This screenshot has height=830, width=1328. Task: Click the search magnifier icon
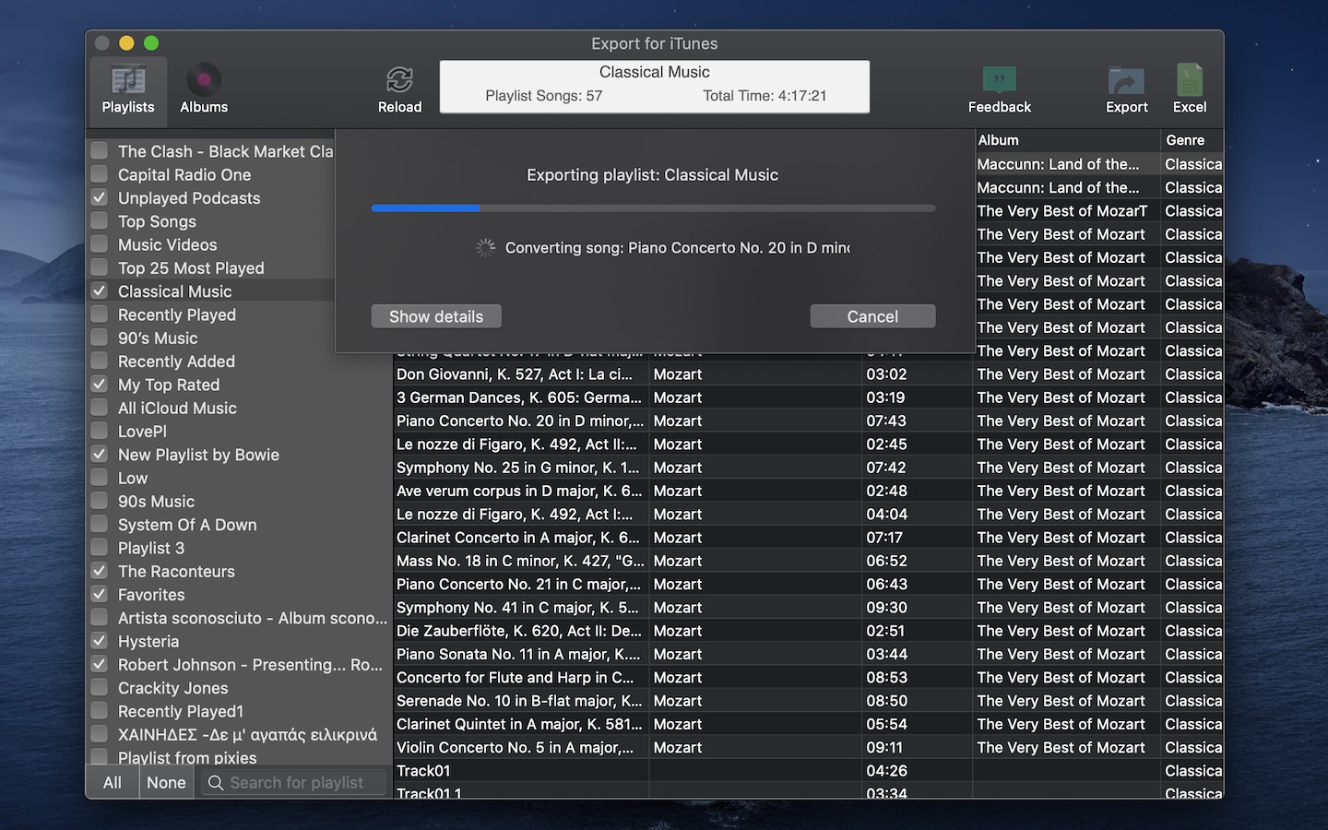[x=216, y=783]
